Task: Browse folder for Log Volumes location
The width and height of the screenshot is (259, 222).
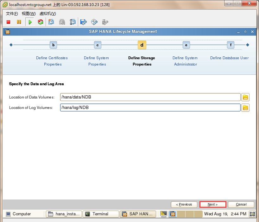Action: [245, 108]
